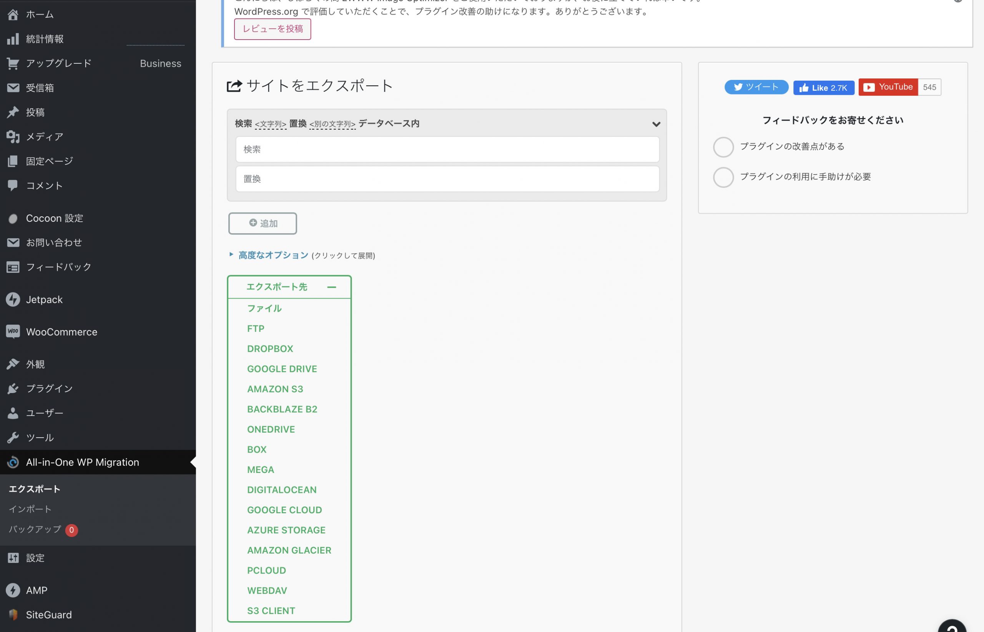Viewport: 984px width, 632px height.
Task: Click the レビューを投稿 review button
Action: (x=273, y=28)
